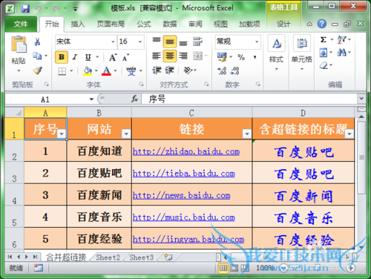Viewport: 371px width, 279px height.
Task: Open the font name dropdown
Action: click(113, 42)
